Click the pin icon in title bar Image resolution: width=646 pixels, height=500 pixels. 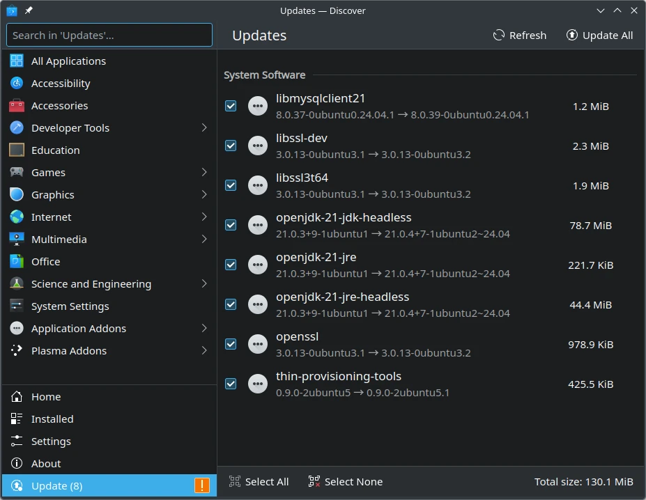click(29, 10)
